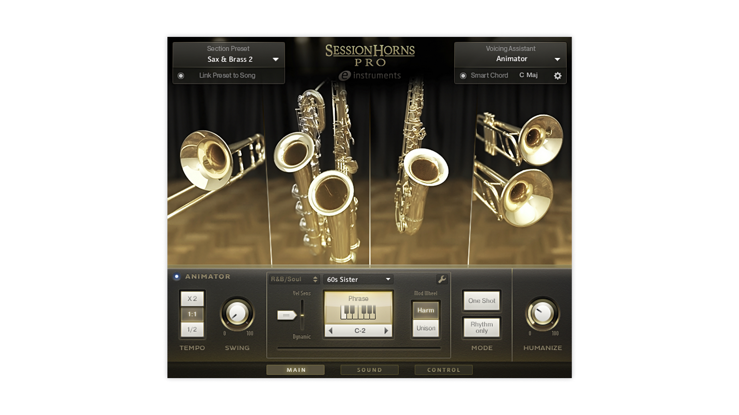Click the Phrase keyboard icon
This screenshot has width=739, height=415.
(358, 312)
